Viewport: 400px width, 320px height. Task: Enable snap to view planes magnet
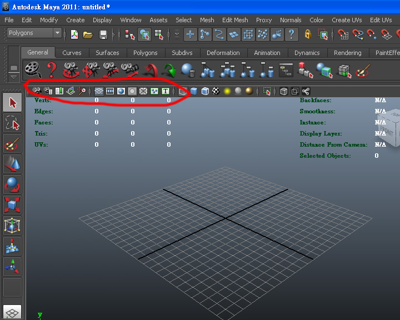tap(386, 34)
